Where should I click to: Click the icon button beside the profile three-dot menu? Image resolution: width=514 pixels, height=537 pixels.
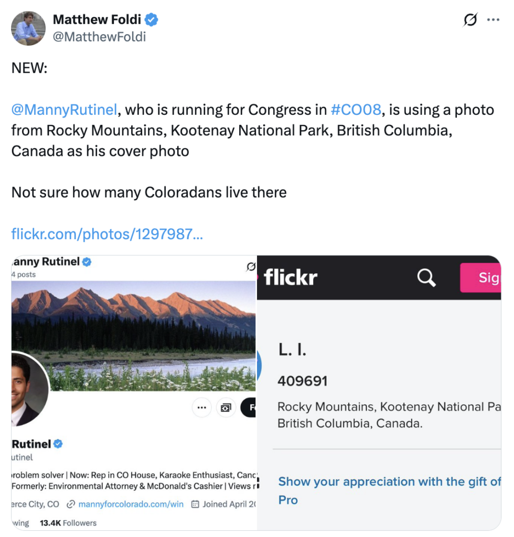coord(226,407)
